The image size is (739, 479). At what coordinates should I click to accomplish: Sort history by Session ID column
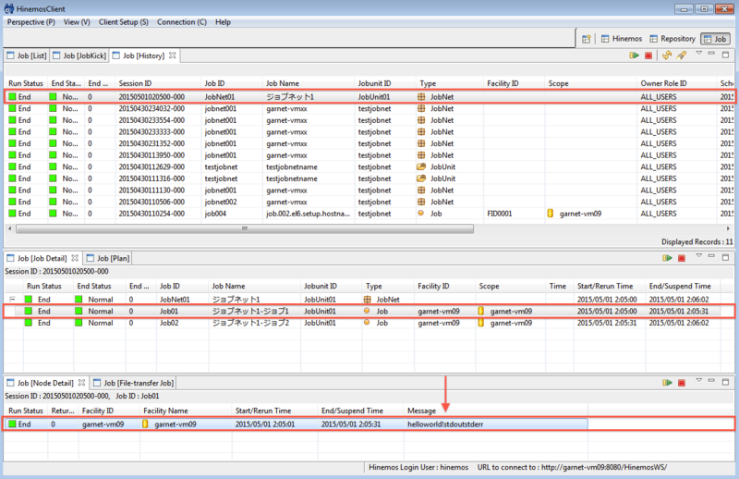(158, 83)
